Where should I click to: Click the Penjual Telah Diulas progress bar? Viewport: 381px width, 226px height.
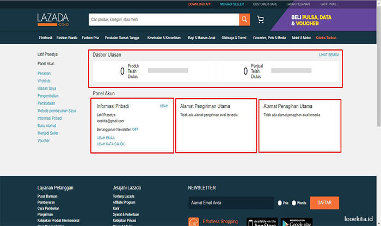click(x=291, y=70)
